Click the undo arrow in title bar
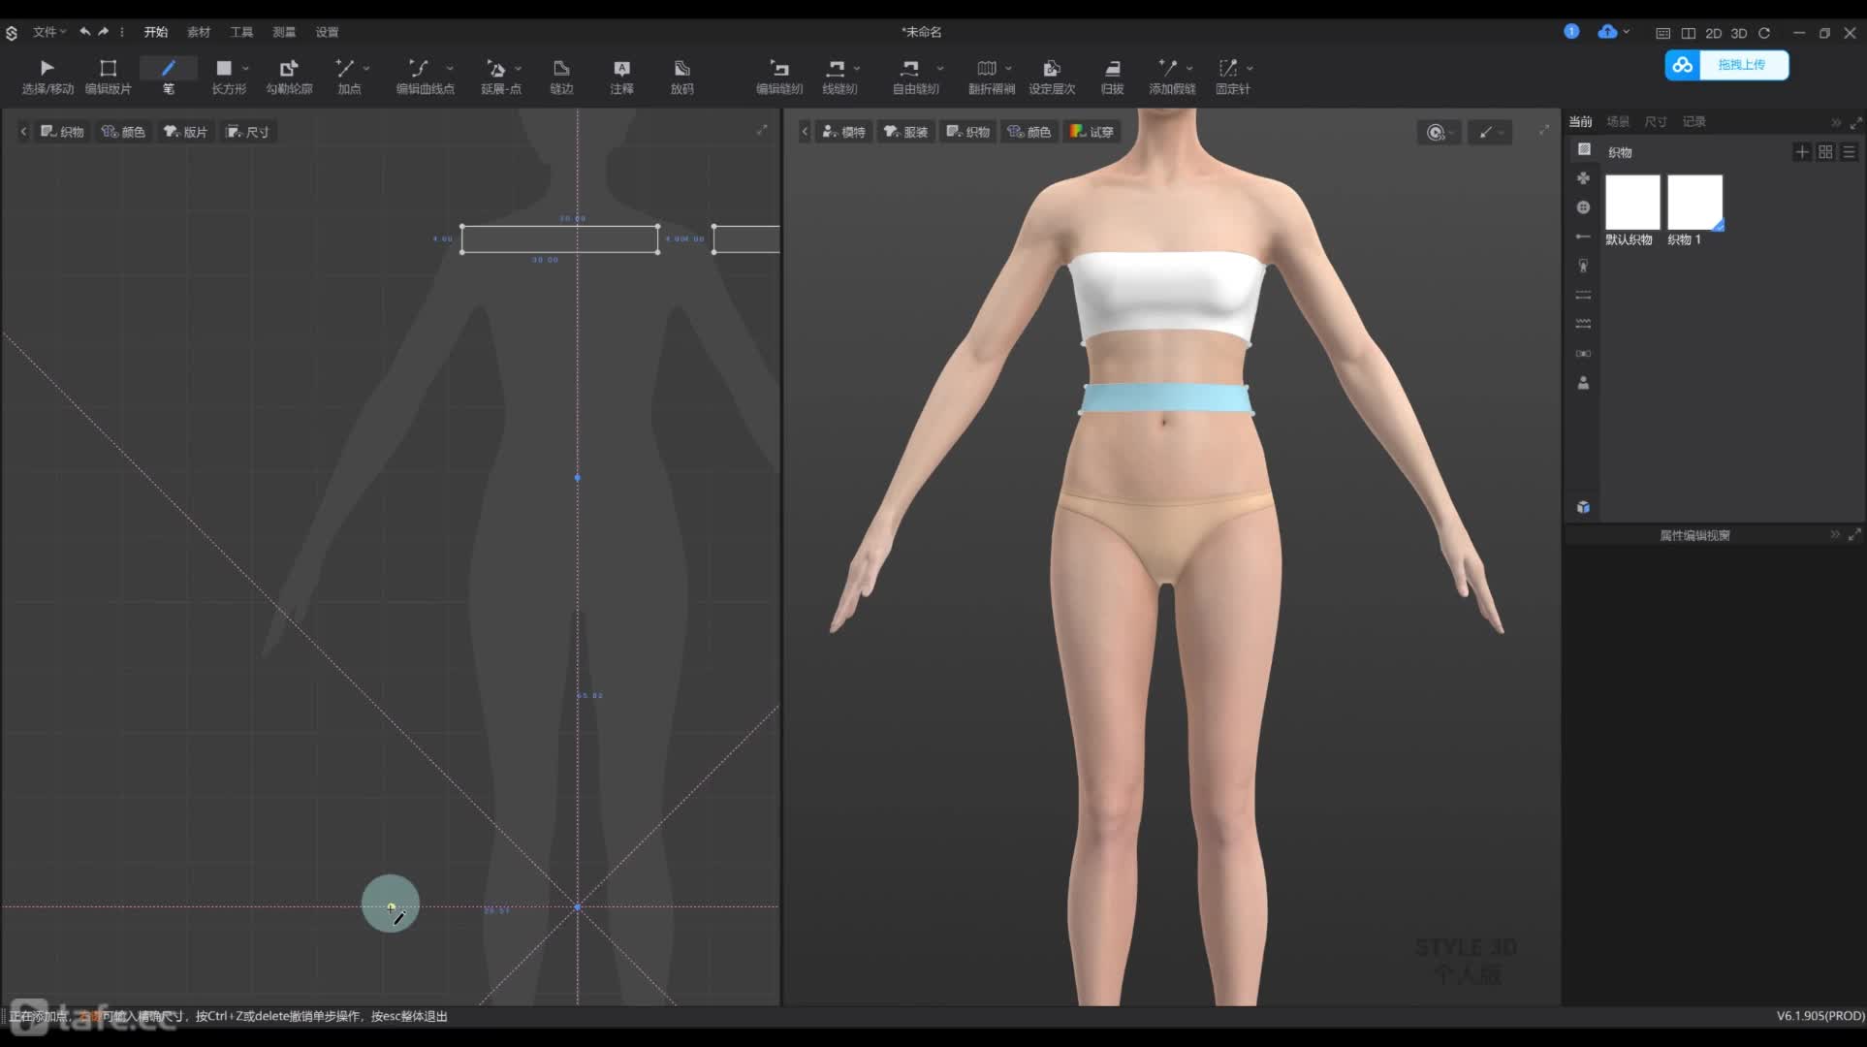This screenshot has width=1867, height=1047. pos(85,32)
